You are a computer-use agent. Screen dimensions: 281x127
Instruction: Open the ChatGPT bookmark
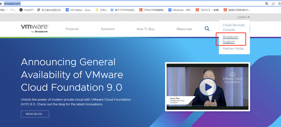click(27, 10)
